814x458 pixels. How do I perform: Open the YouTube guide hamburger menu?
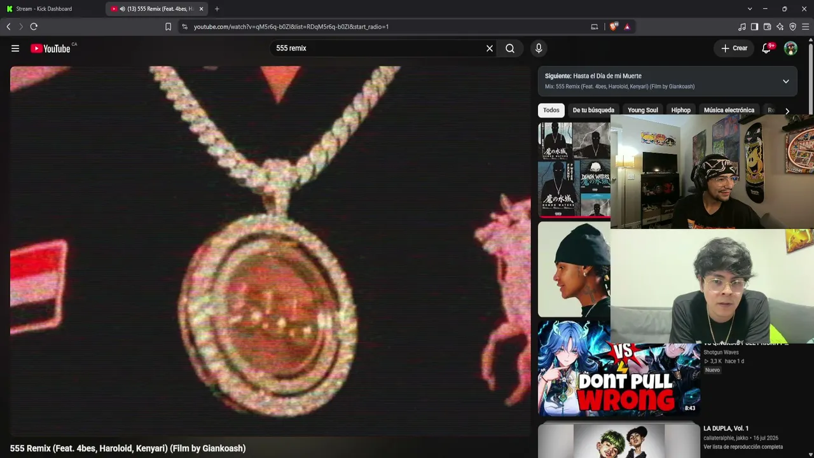(15, 48)
